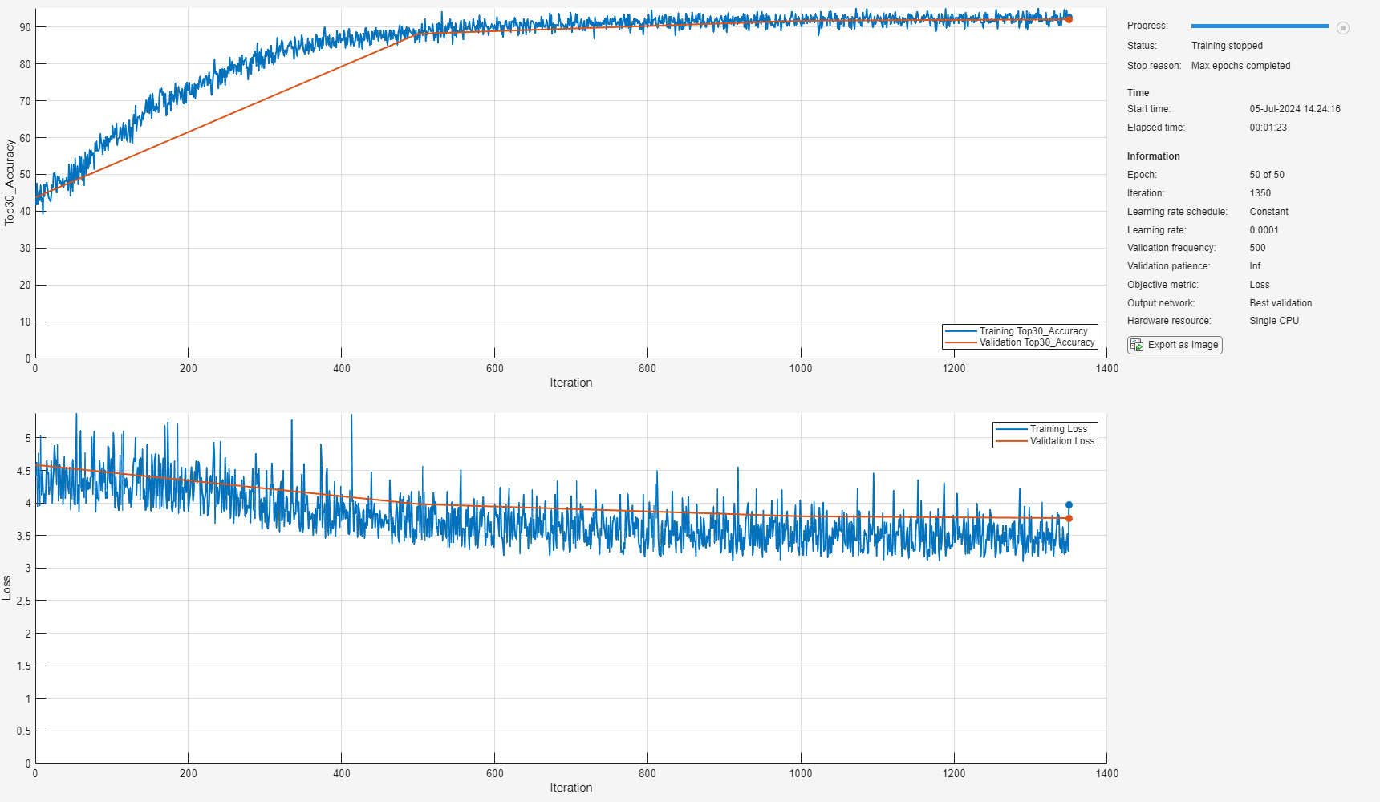Click the loss plot Iteration axis label
The height and width of the screenshot is (802, 1380).
[570, 788]
